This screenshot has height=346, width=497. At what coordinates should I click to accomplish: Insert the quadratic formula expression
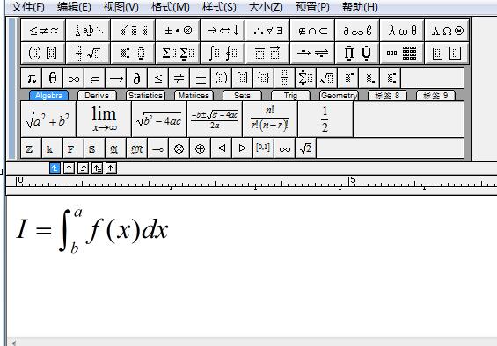coord(215,119)
